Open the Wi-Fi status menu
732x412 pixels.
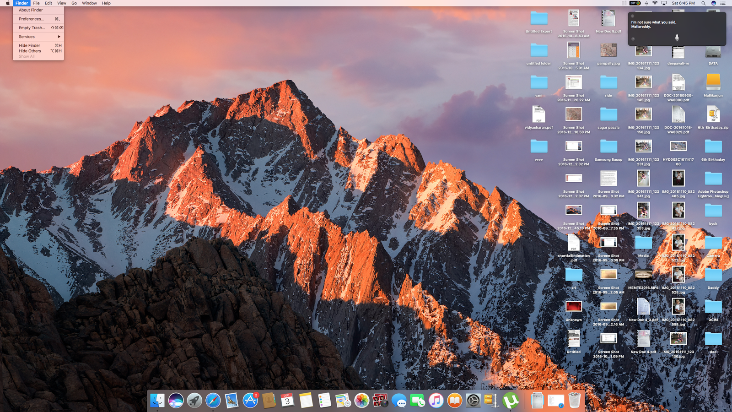click(655, 3)
